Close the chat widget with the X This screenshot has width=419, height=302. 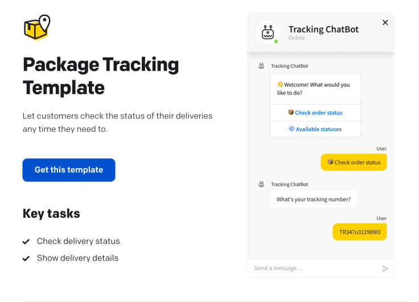click(x=385, y=23)
